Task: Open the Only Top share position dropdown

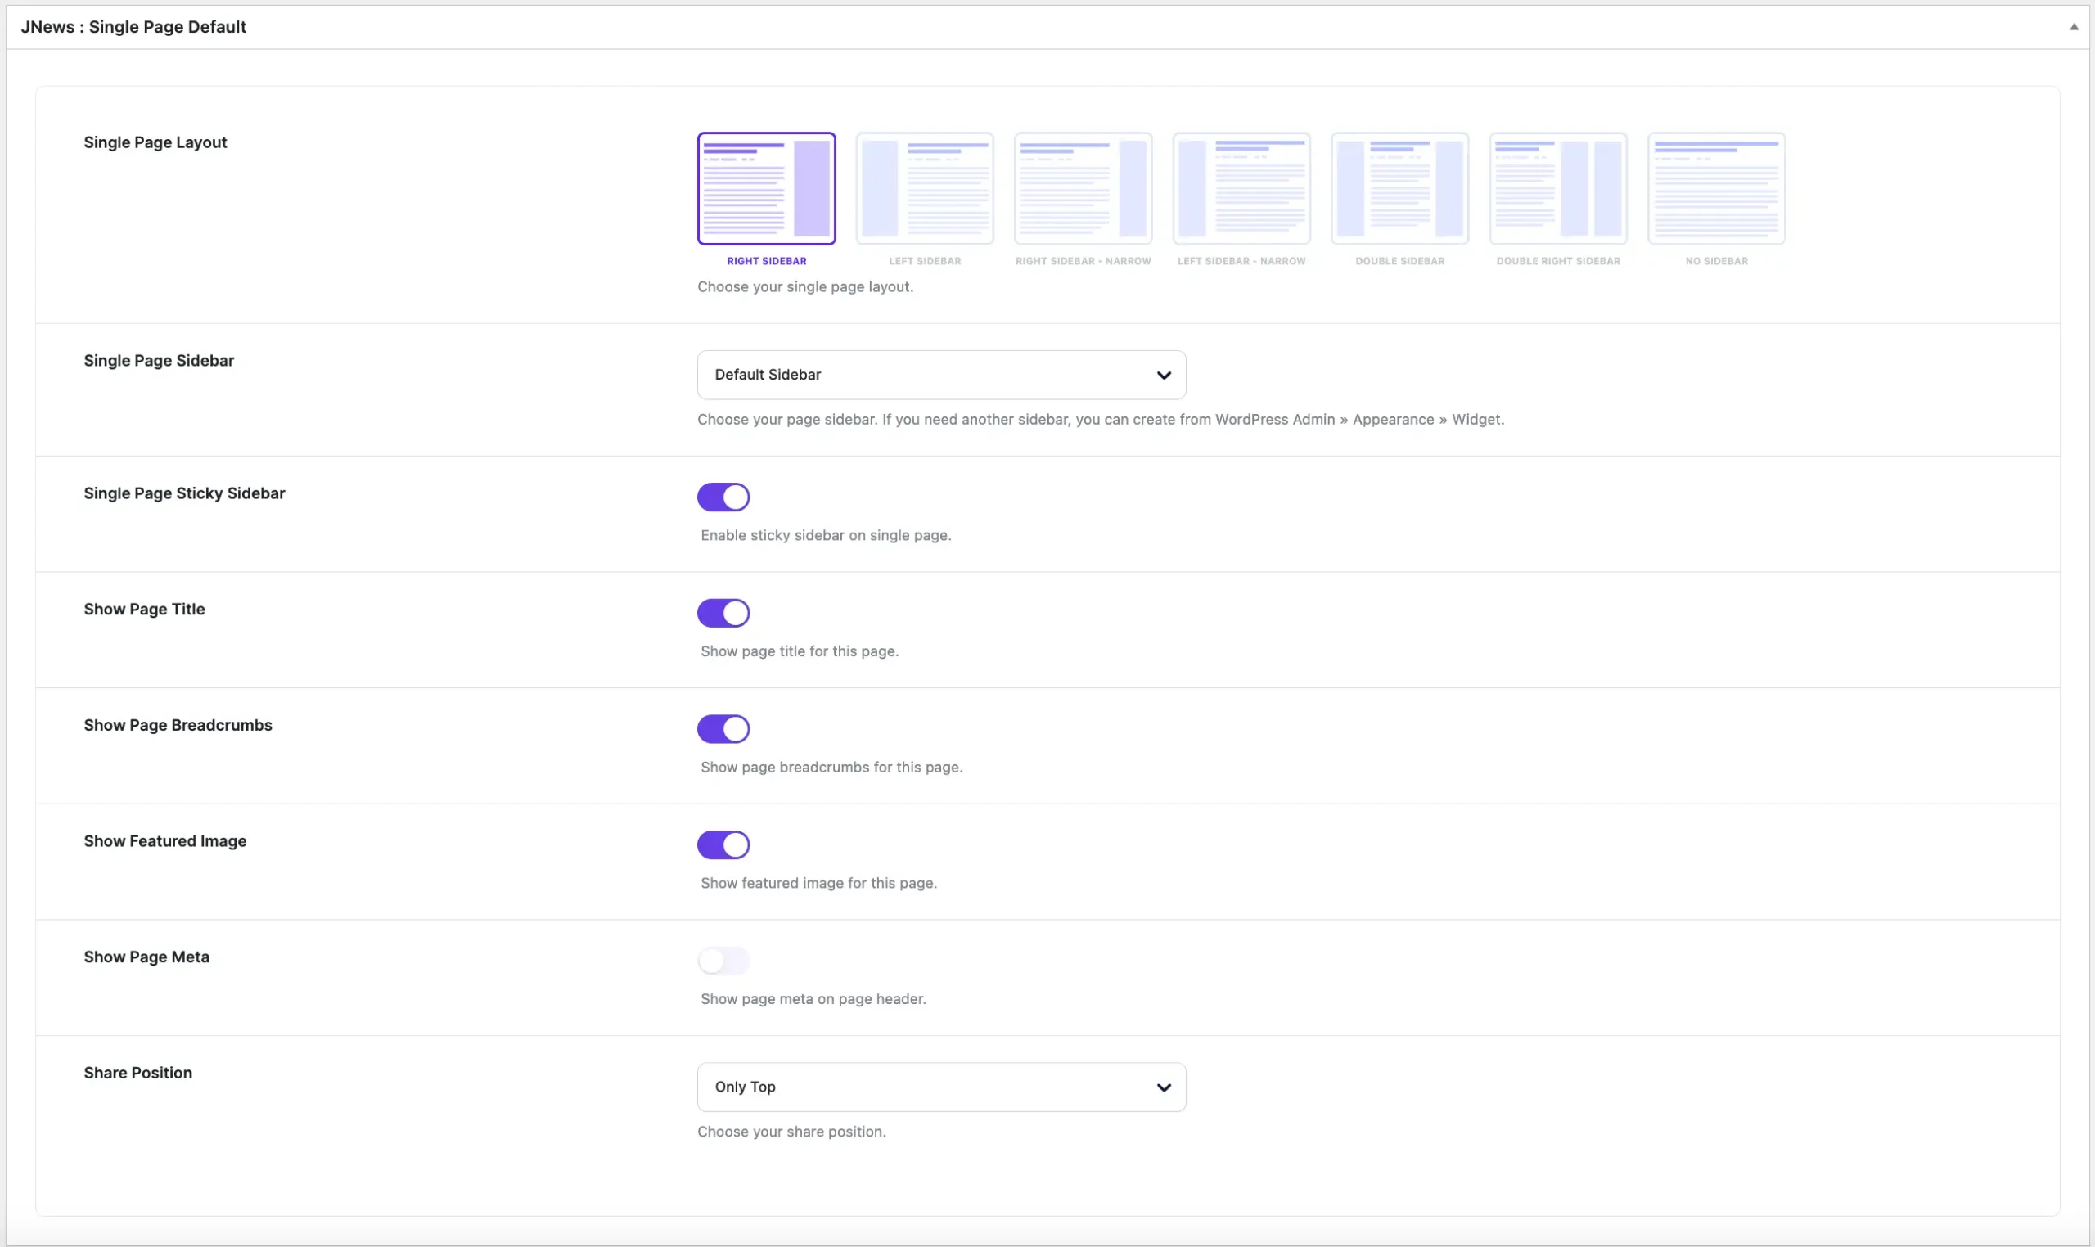Action: pos(941,1087)
